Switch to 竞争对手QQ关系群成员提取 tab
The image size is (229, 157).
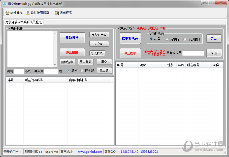click(23, 22)
